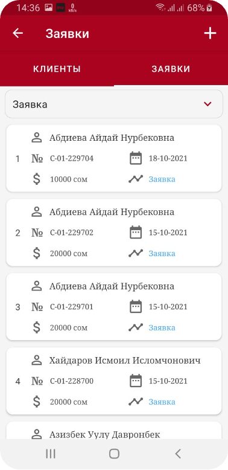Click person icon beside Хайдаров Исмоил Исломчонович
The image size is (228, 470).
[37, 360]
